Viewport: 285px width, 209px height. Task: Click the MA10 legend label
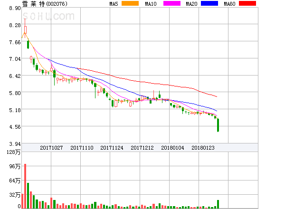tap(151, 4)
